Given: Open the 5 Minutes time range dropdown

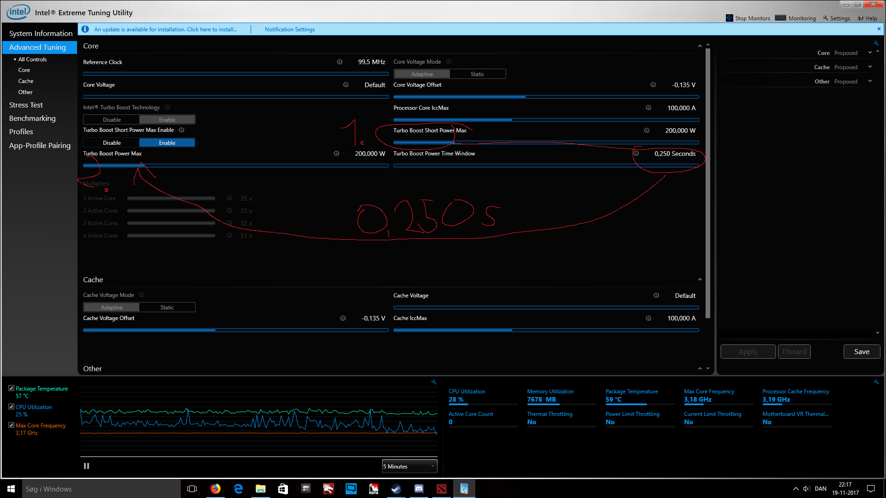Looking at the screenshot, I should click(x=409, y=466).
